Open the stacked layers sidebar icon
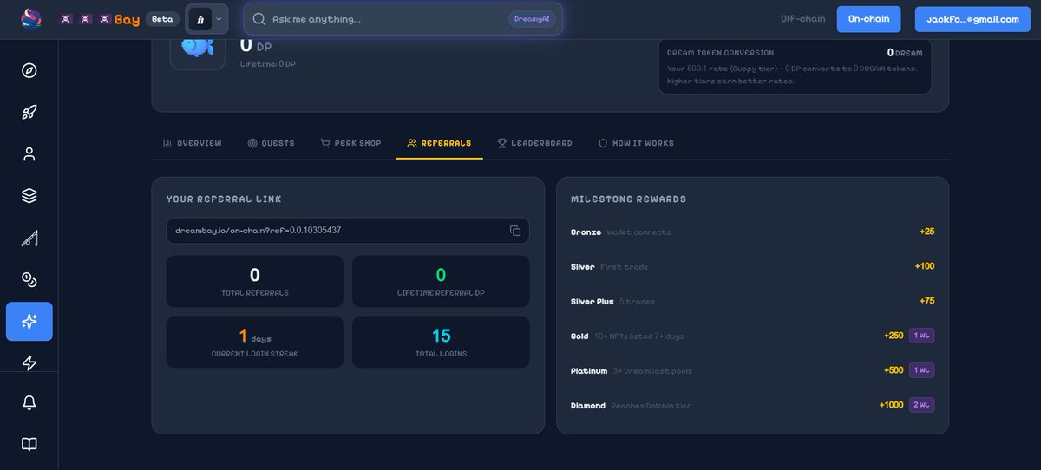This screenshot has height=470, width=1041. click(x=29, y=196)
